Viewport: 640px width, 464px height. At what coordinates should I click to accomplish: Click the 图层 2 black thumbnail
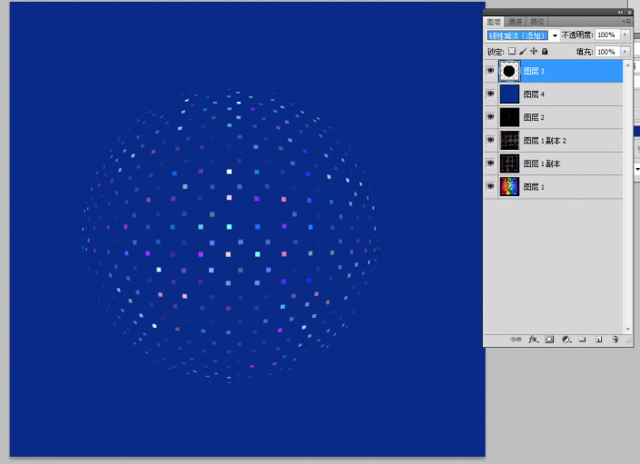point(509,117)
